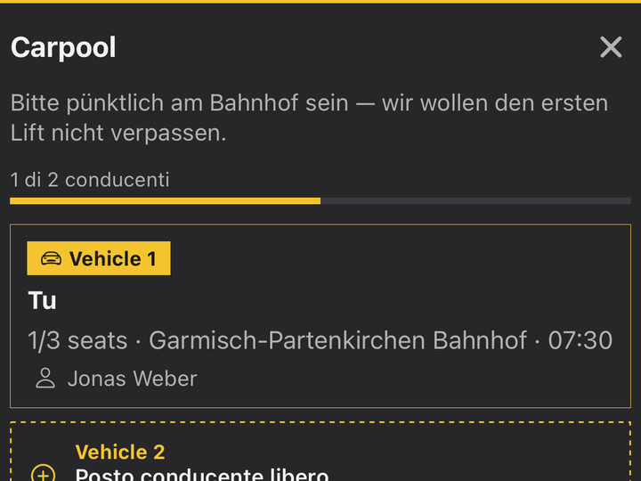The image size is (641, 481).
Task: Click the Carpool heading
Action: tap(63, 47)
